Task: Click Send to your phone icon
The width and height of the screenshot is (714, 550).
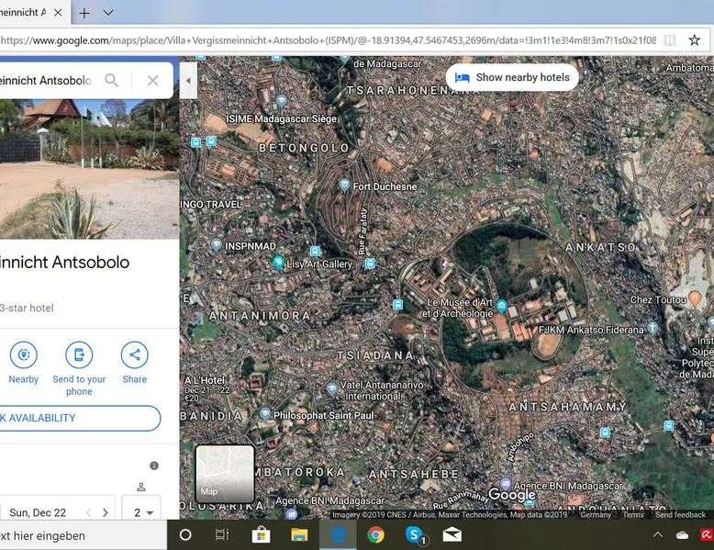Action: pos(79,354)
